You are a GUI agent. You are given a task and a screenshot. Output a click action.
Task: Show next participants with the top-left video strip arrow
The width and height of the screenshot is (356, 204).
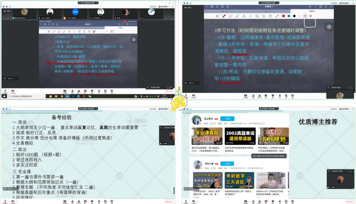coord(172,13)
